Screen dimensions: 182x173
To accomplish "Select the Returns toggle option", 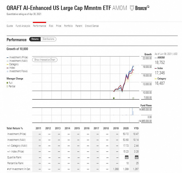I will point(35,39).
